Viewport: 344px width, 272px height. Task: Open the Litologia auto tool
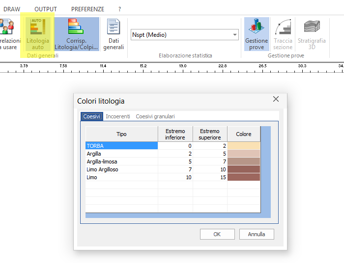(38, 34)
